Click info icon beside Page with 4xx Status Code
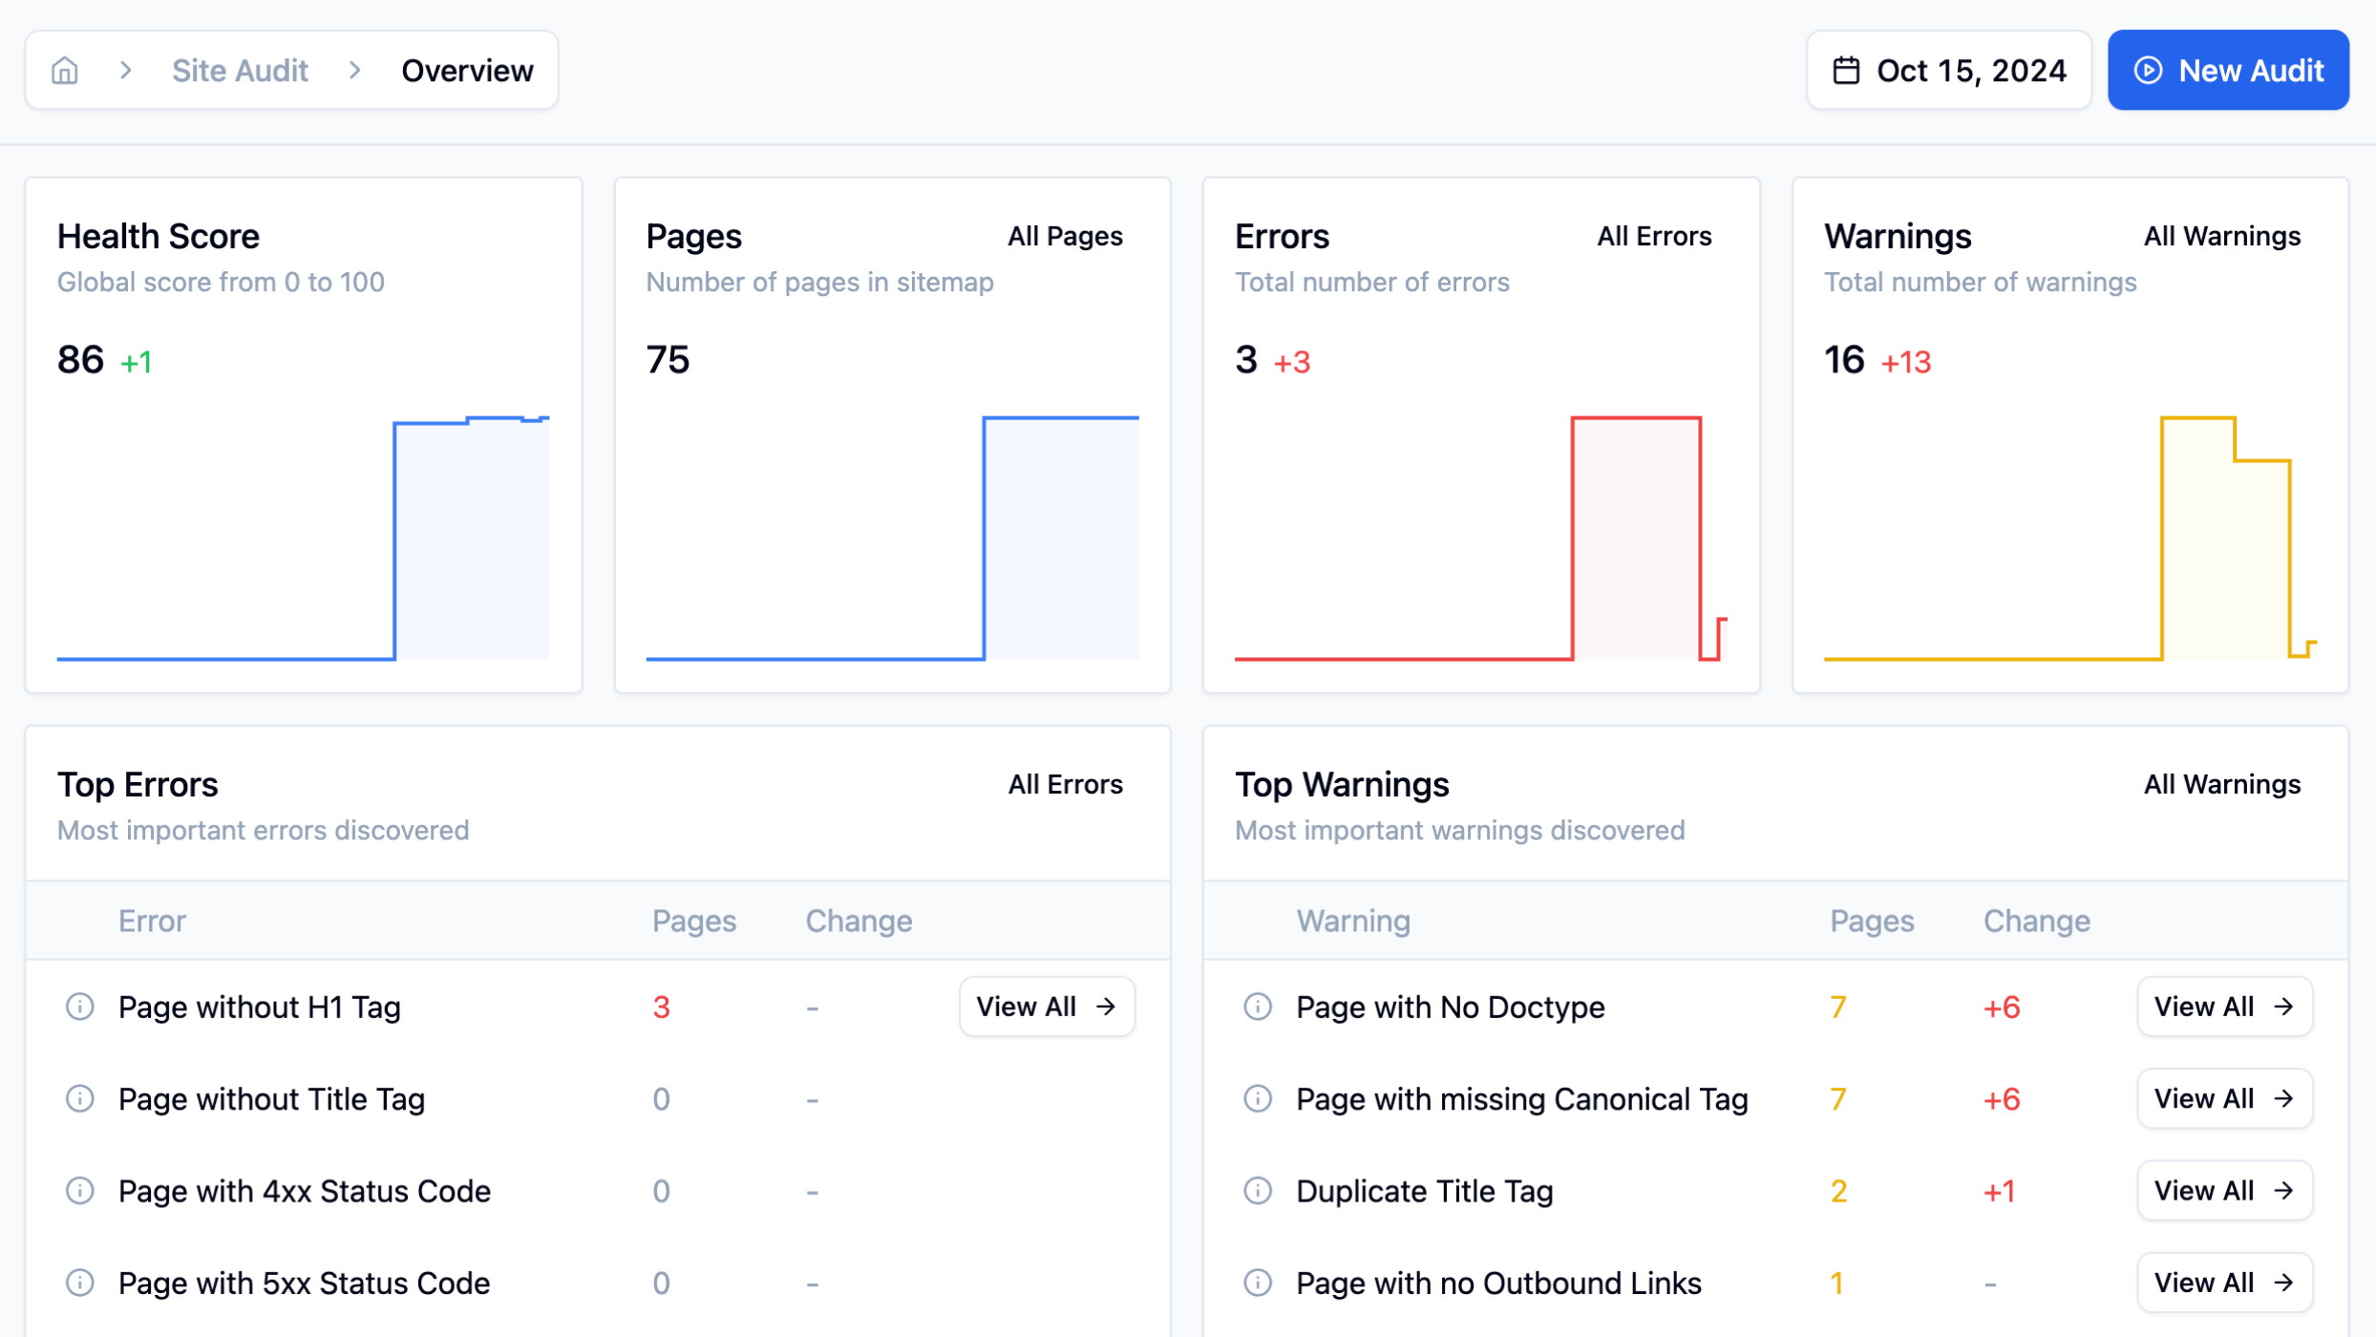 point(80,1191)
